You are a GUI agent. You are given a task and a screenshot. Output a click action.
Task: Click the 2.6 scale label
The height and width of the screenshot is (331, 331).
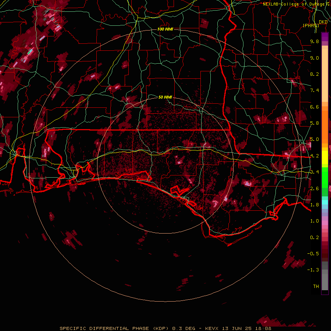tap(314, 189)
